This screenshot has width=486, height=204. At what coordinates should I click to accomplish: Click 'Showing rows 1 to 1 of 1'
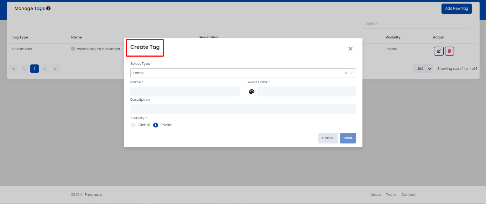[x=457, y=69]
